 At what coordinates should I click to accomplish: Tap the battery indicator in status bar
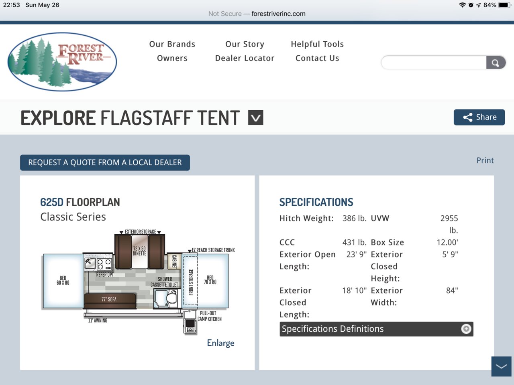pyautogui.click(x=504, y=5)
